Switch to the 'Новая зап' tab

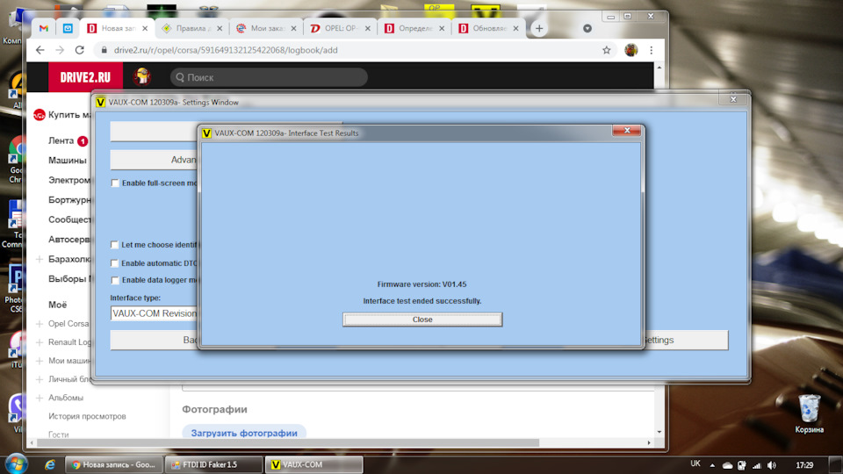pyautogui.click(x=119, y=28)
